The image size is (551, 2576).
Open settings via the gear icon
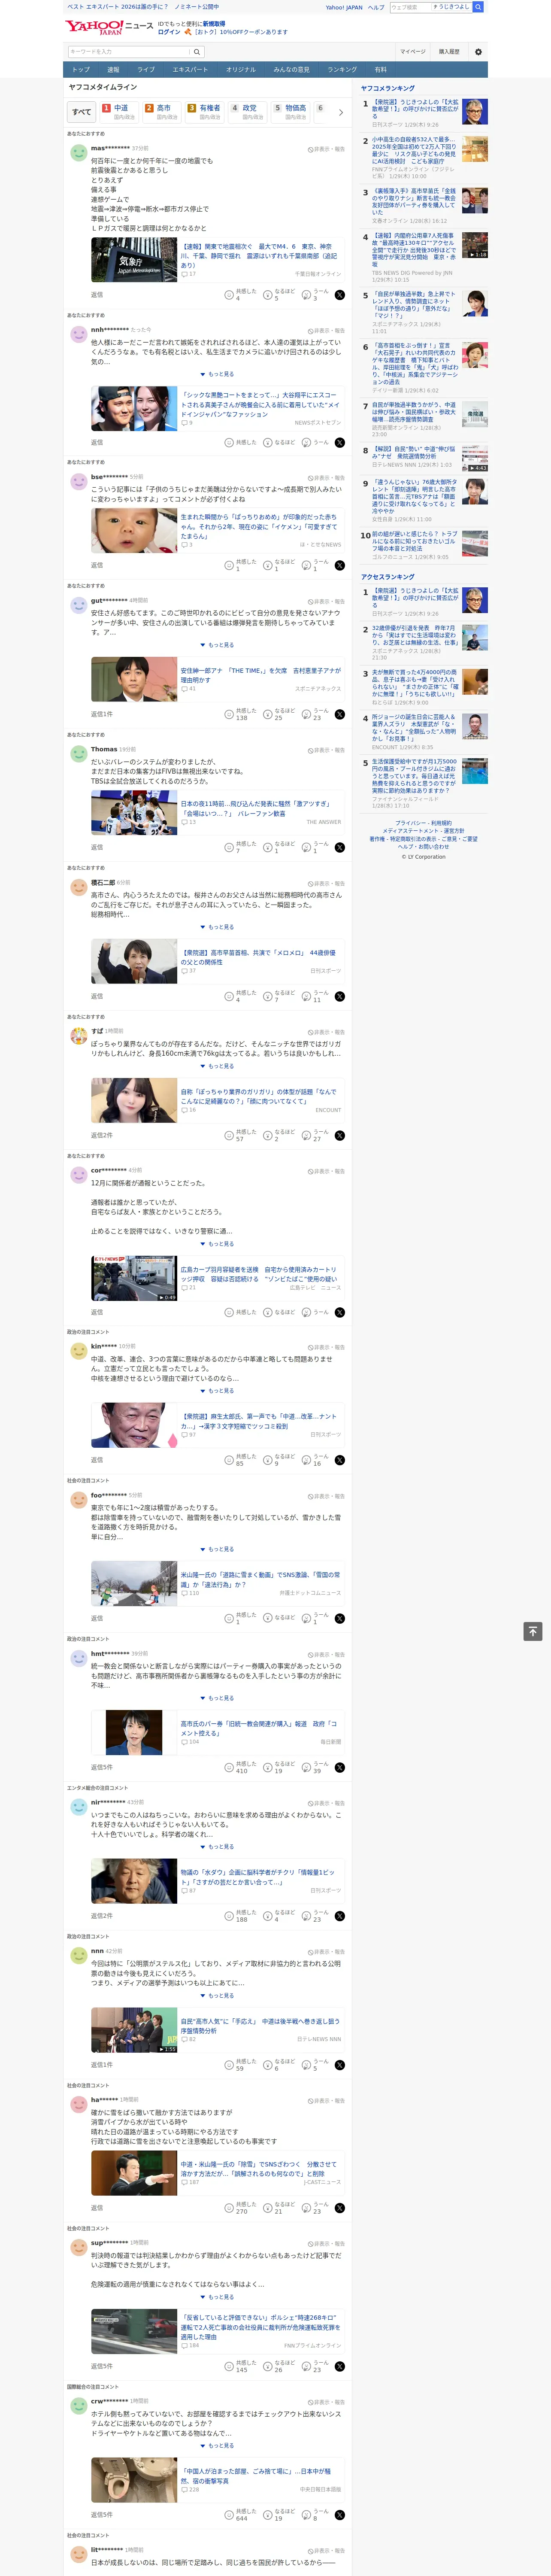[x=478, y=52]
